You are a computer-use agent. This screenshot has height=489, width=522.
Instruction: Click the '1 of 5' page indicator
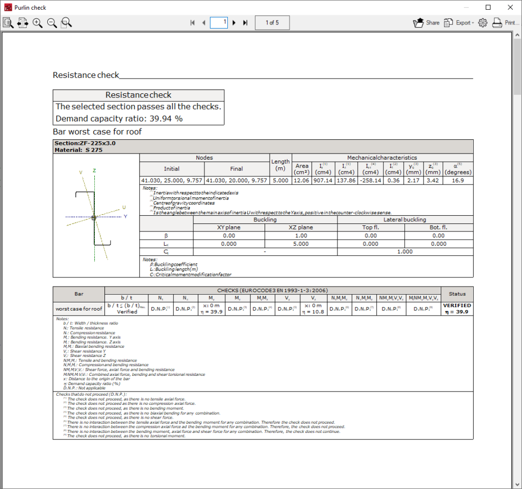click(272, 22)
